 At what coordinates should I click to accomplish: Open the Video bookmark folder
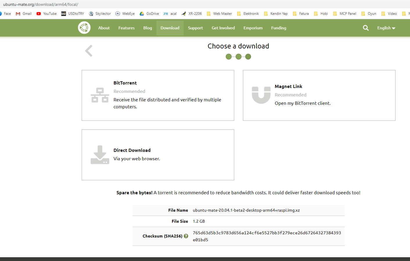(x=389, y=14)
